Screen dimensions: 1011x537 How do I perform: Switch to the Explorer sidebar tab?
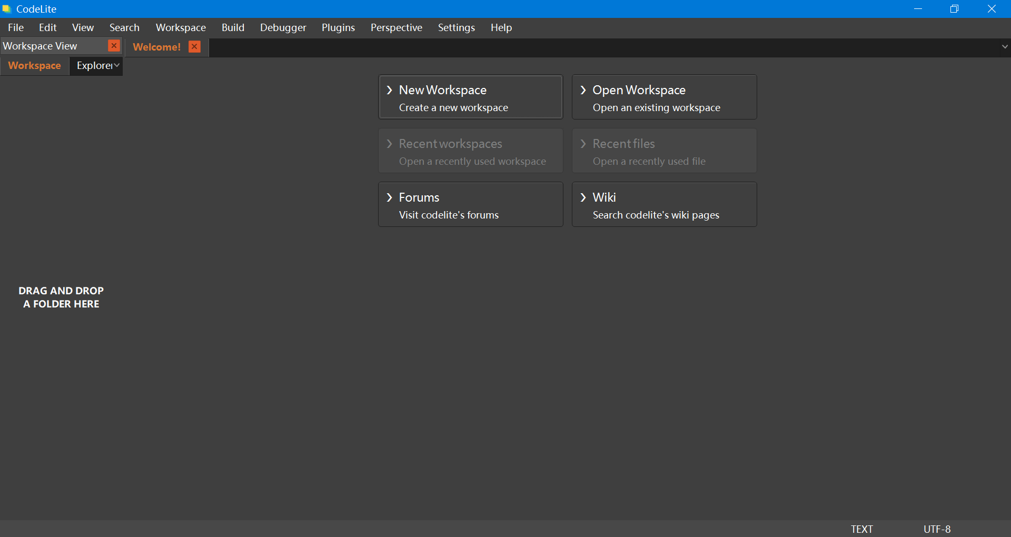pos(94,66)
